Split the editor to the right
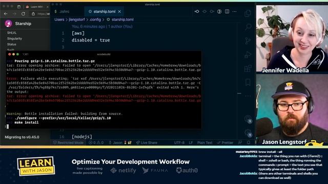 pos(227,11)
